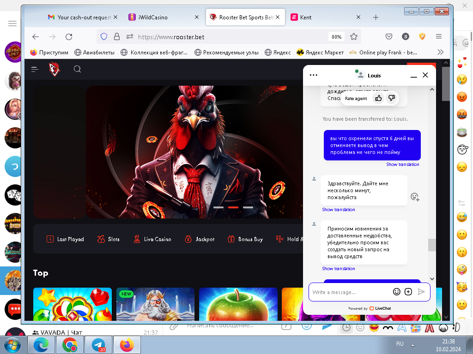This screenshot has width=473, height=354.
Task: Open the Rooster Bet site hamburger menu
Action: click(35, 70)
